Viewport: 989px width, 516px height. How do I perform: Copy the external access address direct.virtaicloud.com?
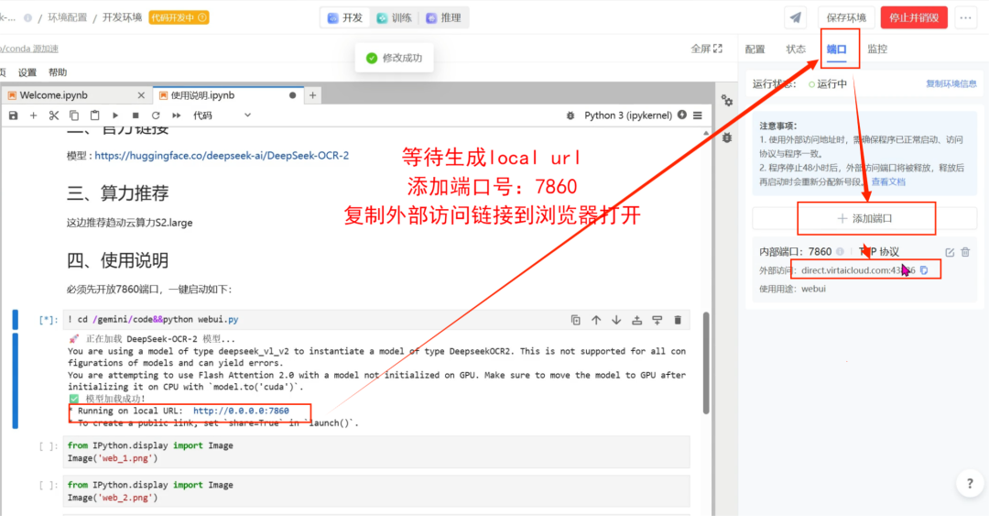tap(925, 270)
